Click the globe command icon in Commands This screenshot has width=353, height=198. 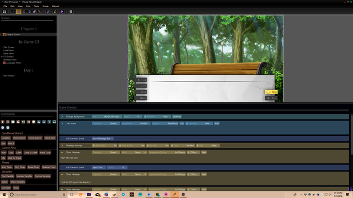[8, 128]
